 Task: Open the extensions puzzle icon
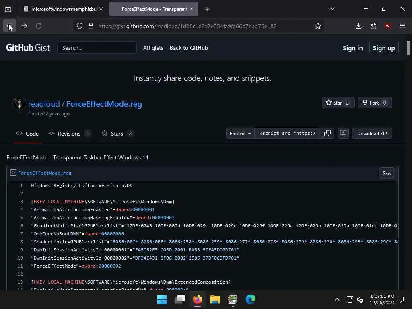click(x=373, y=26)
